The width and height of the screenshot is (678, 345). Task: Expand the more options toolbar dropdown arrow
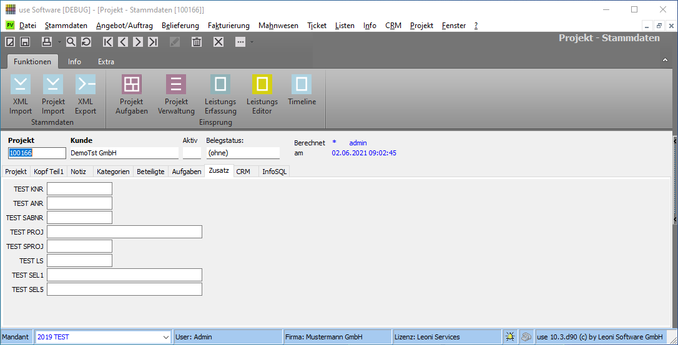tap(252, 42)
